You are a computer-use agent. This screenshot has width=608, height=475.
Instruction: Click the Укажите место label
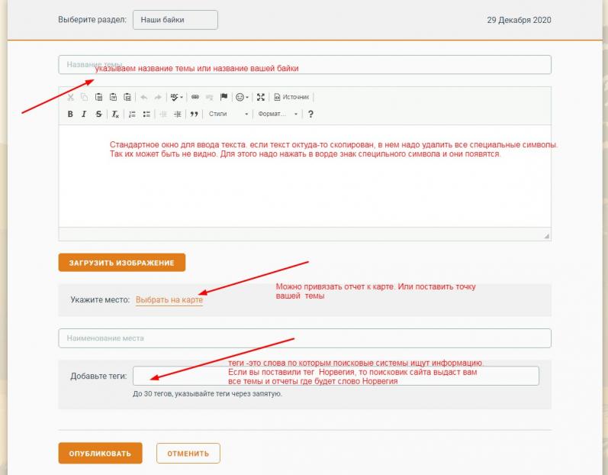100,299
